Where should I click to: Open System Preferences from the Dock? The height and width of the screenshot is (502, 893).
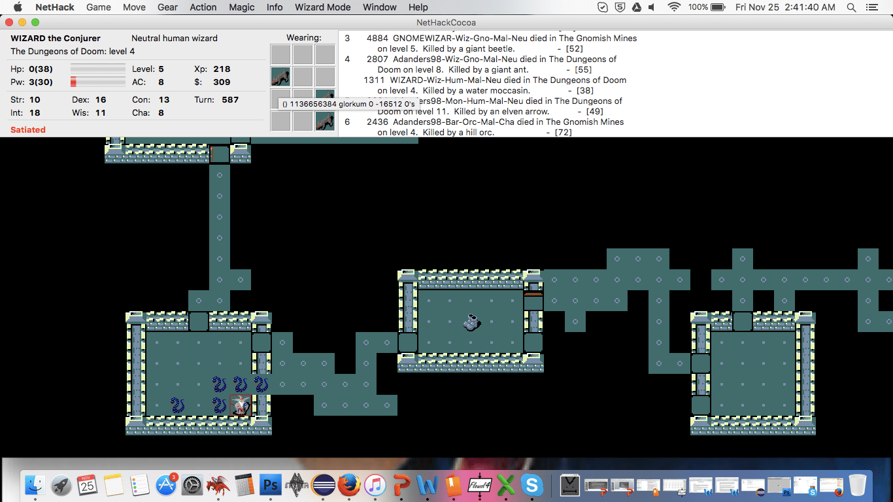click(192, 485)
